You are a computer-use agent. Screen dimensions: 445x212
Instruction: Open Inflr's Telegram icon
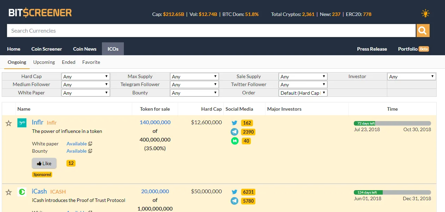(235, 132)
